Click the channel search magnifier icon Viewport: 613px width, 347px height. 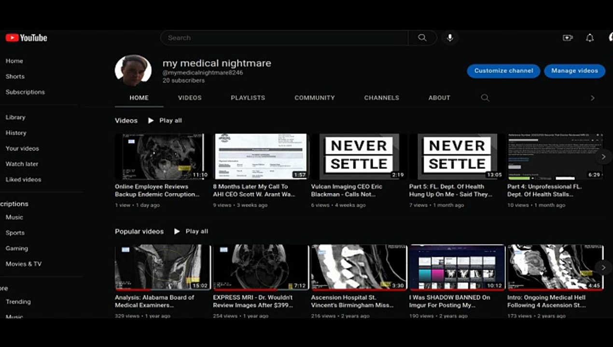click(485, 98)
